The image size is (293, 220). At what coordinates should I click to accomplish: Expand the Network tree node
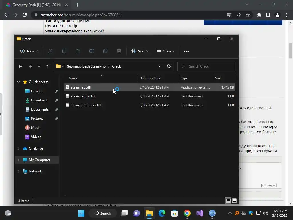(19, 171)
